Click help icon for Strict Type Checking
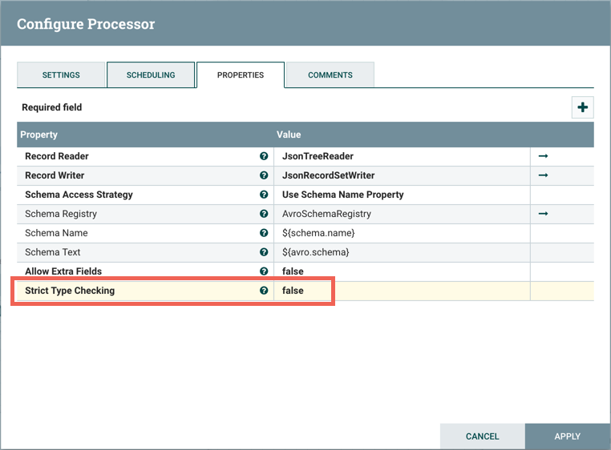Image resolution: width=611 pixels, height=450 pixels. (x=264, y=291)
